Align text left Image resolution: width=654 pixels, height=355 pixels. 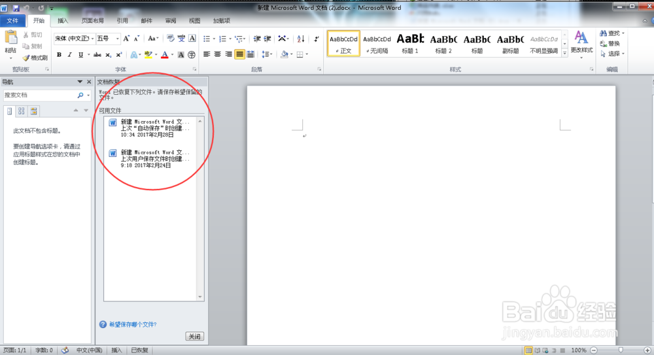[207, 54]
